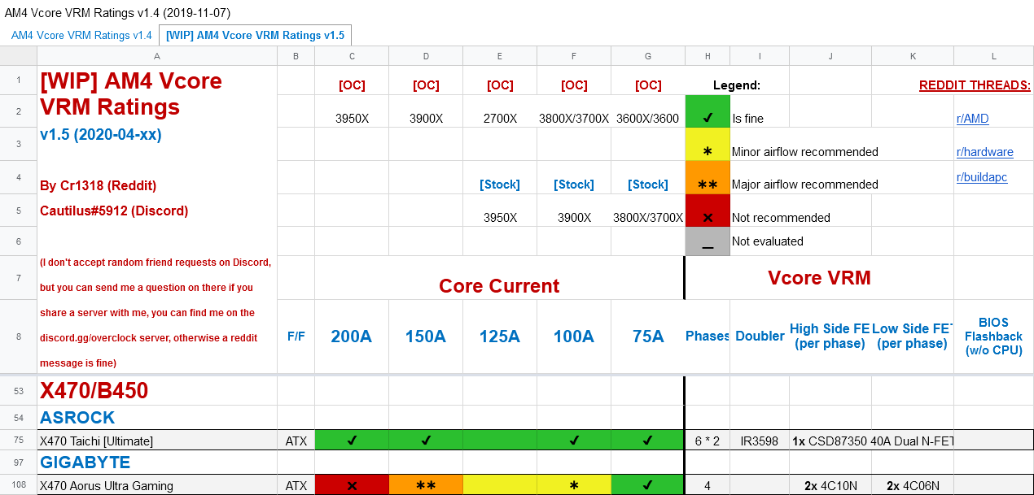The height and width of the screenshot is (495, 1034).
Task: Click the green check for Aorus 75A
Action: (648, 485)
